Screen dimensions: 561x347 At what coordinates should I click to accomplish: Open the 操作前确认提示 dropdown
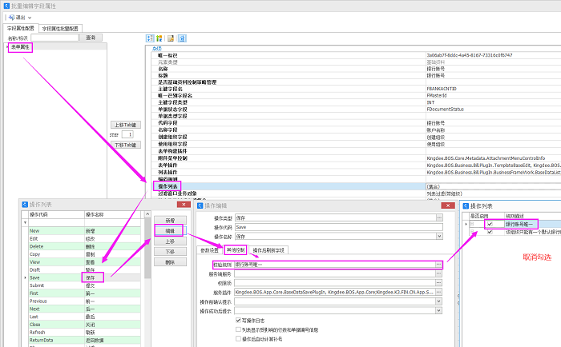tap(438, 302)
